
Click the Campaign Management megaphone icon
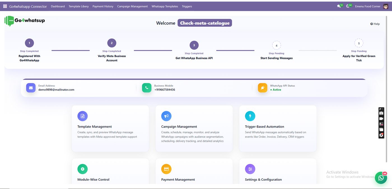tap(166, 116)
